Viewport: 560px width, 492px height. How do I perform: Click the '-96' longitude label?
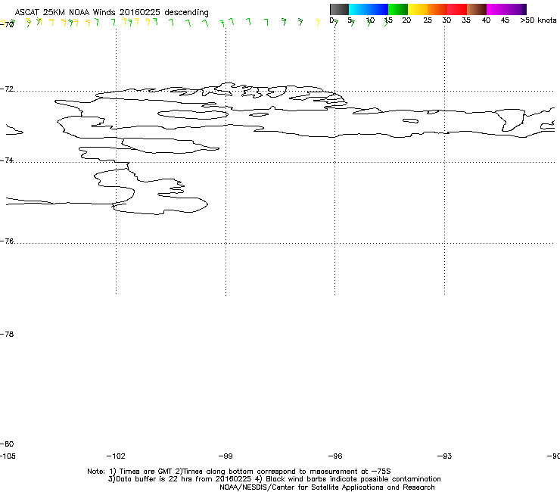pyautogui.click(x=335, y=456)
